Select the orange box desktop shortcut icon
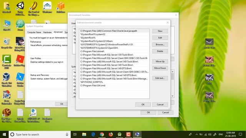The height and width of the screenshot is (138, 246). click(61, 6)
